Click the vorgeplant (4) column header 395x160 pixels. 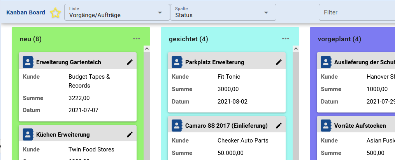339,39
